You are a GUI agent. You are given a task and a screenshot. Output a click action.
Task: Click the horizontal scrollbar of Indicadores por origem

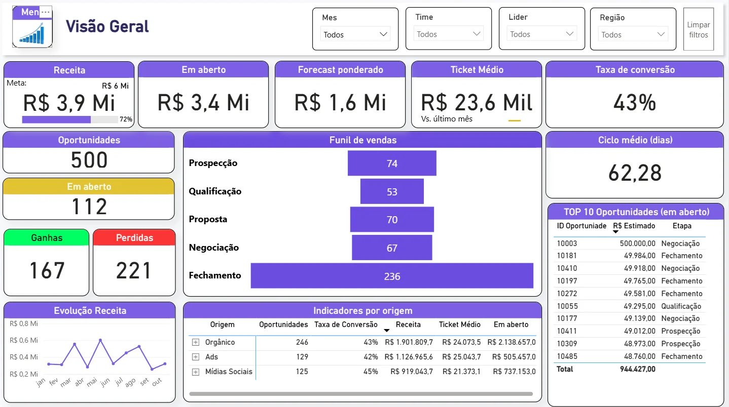point(361,393)
